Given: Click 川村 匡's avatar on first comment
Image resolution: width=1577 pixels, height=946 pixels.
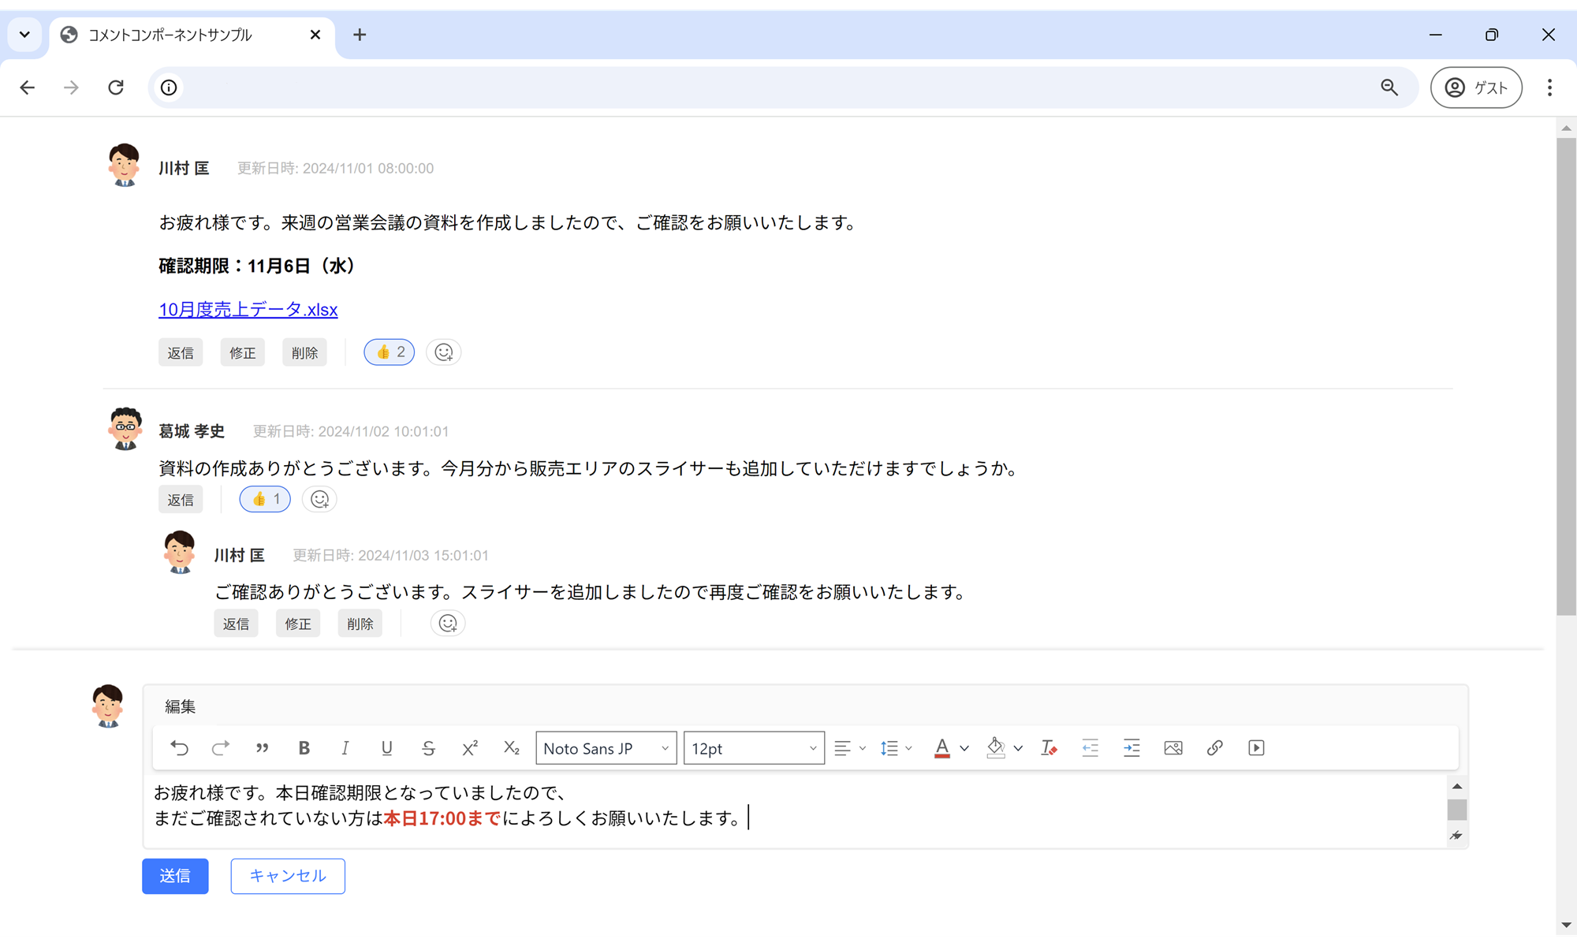Looking at the screenshot, I should click(x=124, y=165).
